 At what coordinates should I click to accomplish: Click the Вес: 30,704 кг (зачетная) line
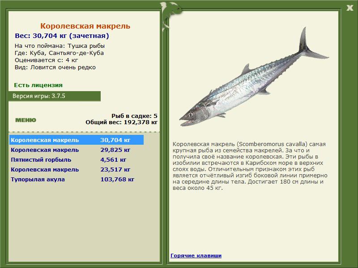point(62,36)
